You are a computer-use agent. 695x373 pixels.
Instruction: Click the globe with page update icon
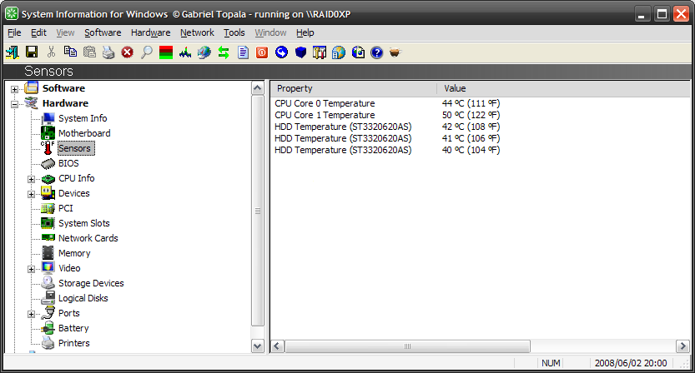pyautogui.click(x=358, y=52)
